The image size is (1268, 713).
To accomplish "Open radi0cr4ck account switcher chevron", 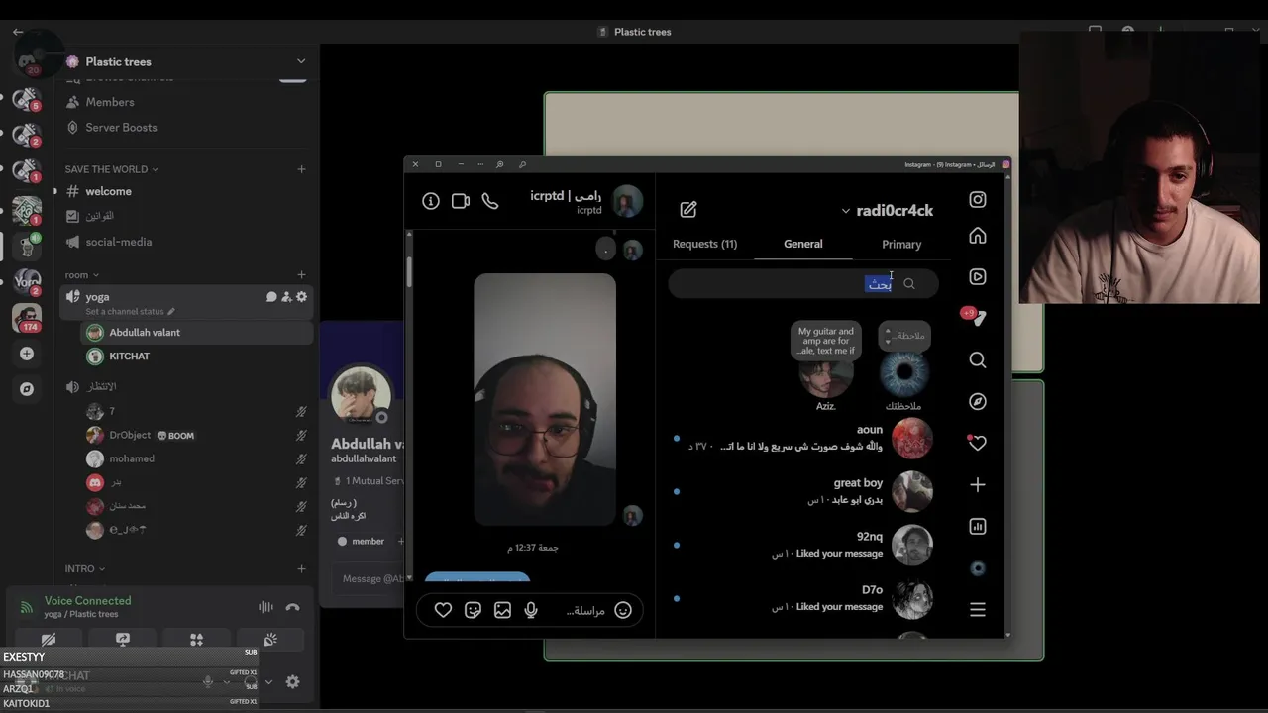I will [x=845, y=211].
